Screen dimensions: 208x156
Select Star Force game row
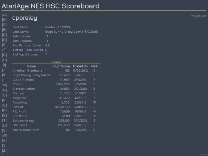coord(56,125)
